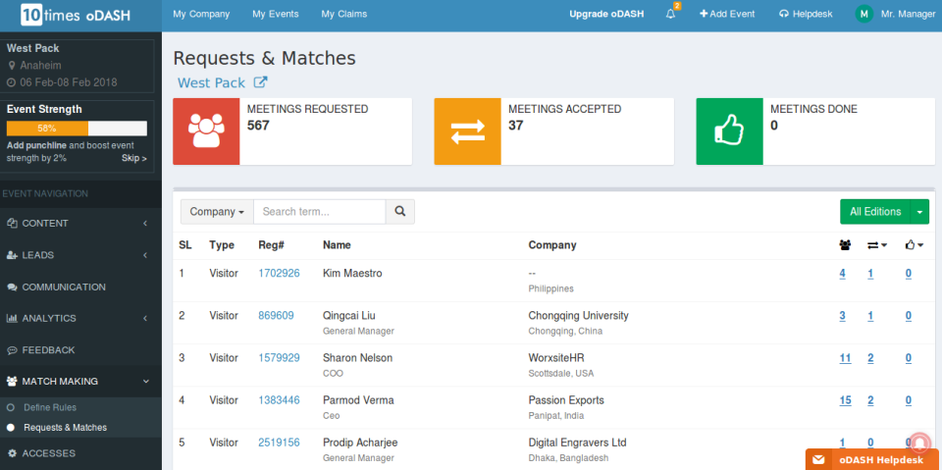Screen dimensions: 942x470
Task: Open the My Events menu
Action: [x=275, y=15]
